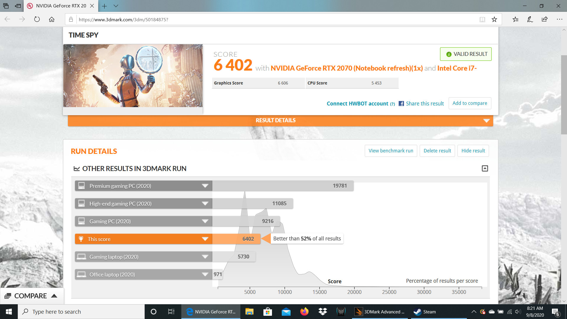Click the Time Spy benchmark thumbnail

(x=133, y=76)
